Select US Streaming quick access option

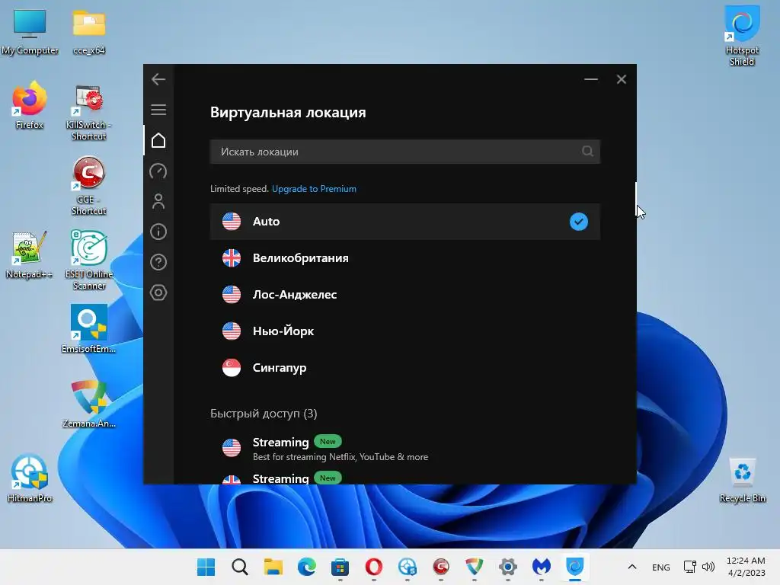(405, 448)
